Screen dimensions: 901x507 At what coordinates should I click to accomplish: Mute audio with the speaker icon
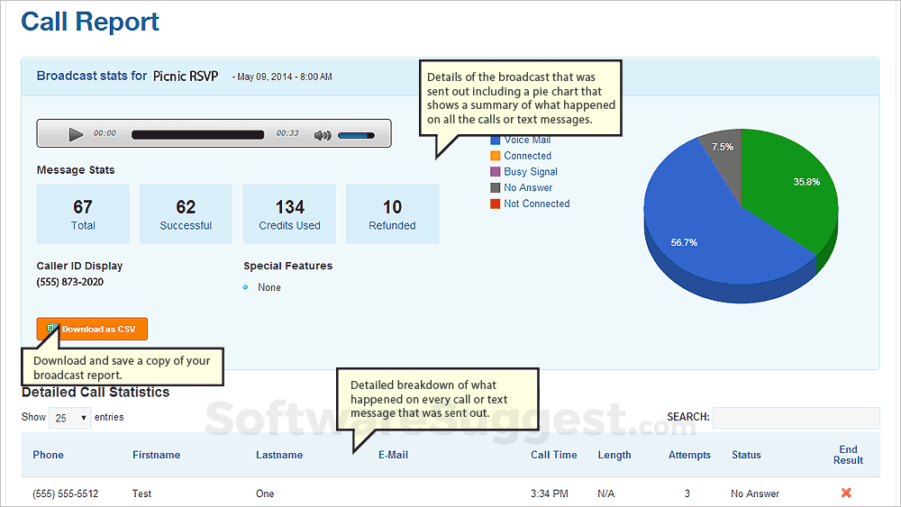(x=323, y=135)
